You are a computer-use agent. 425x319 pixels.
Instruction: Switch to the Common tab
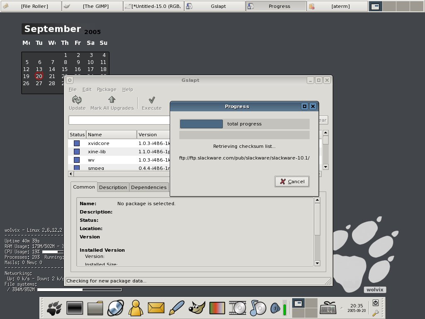(x=84, y=187)
